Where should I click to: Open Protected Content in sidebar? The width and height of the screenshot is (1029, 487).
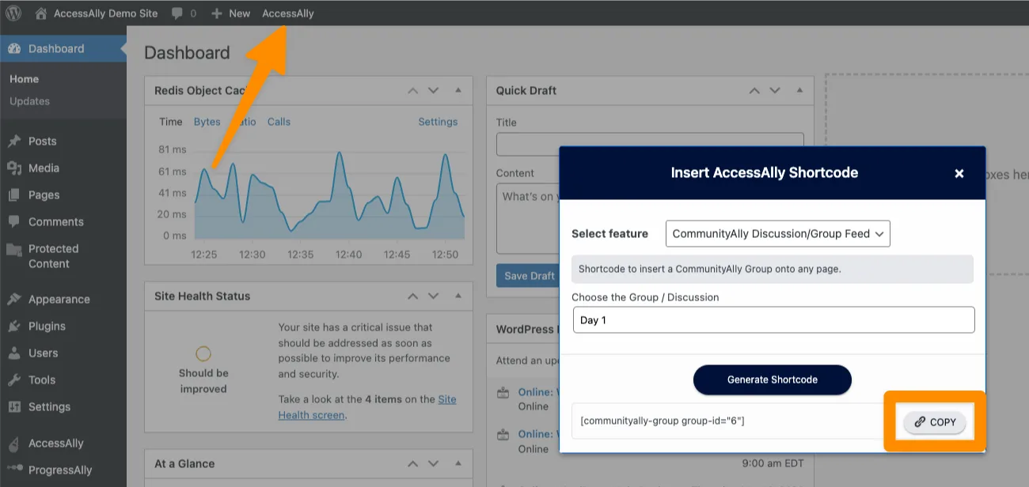(x=54, y=256)
